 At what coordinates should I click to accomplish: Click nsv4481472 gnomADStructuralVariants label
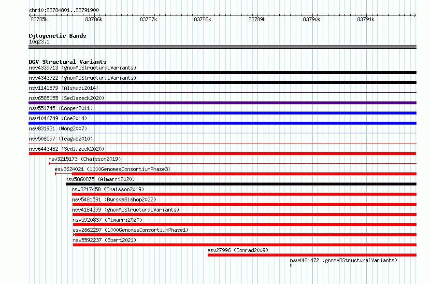(344, 260)
